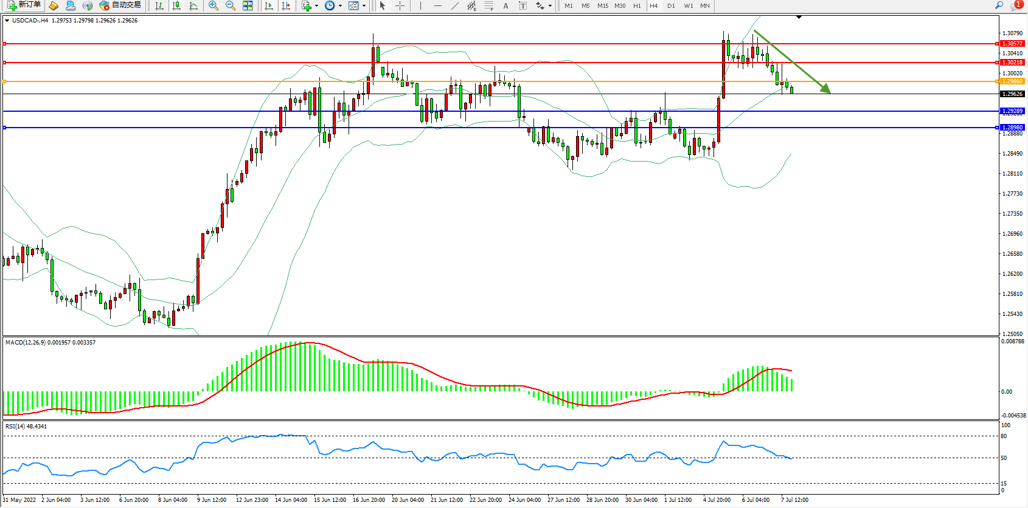Select the trendline drawing tool
The height and width of the screenshot is (508, 1028).
pos(454,5)
